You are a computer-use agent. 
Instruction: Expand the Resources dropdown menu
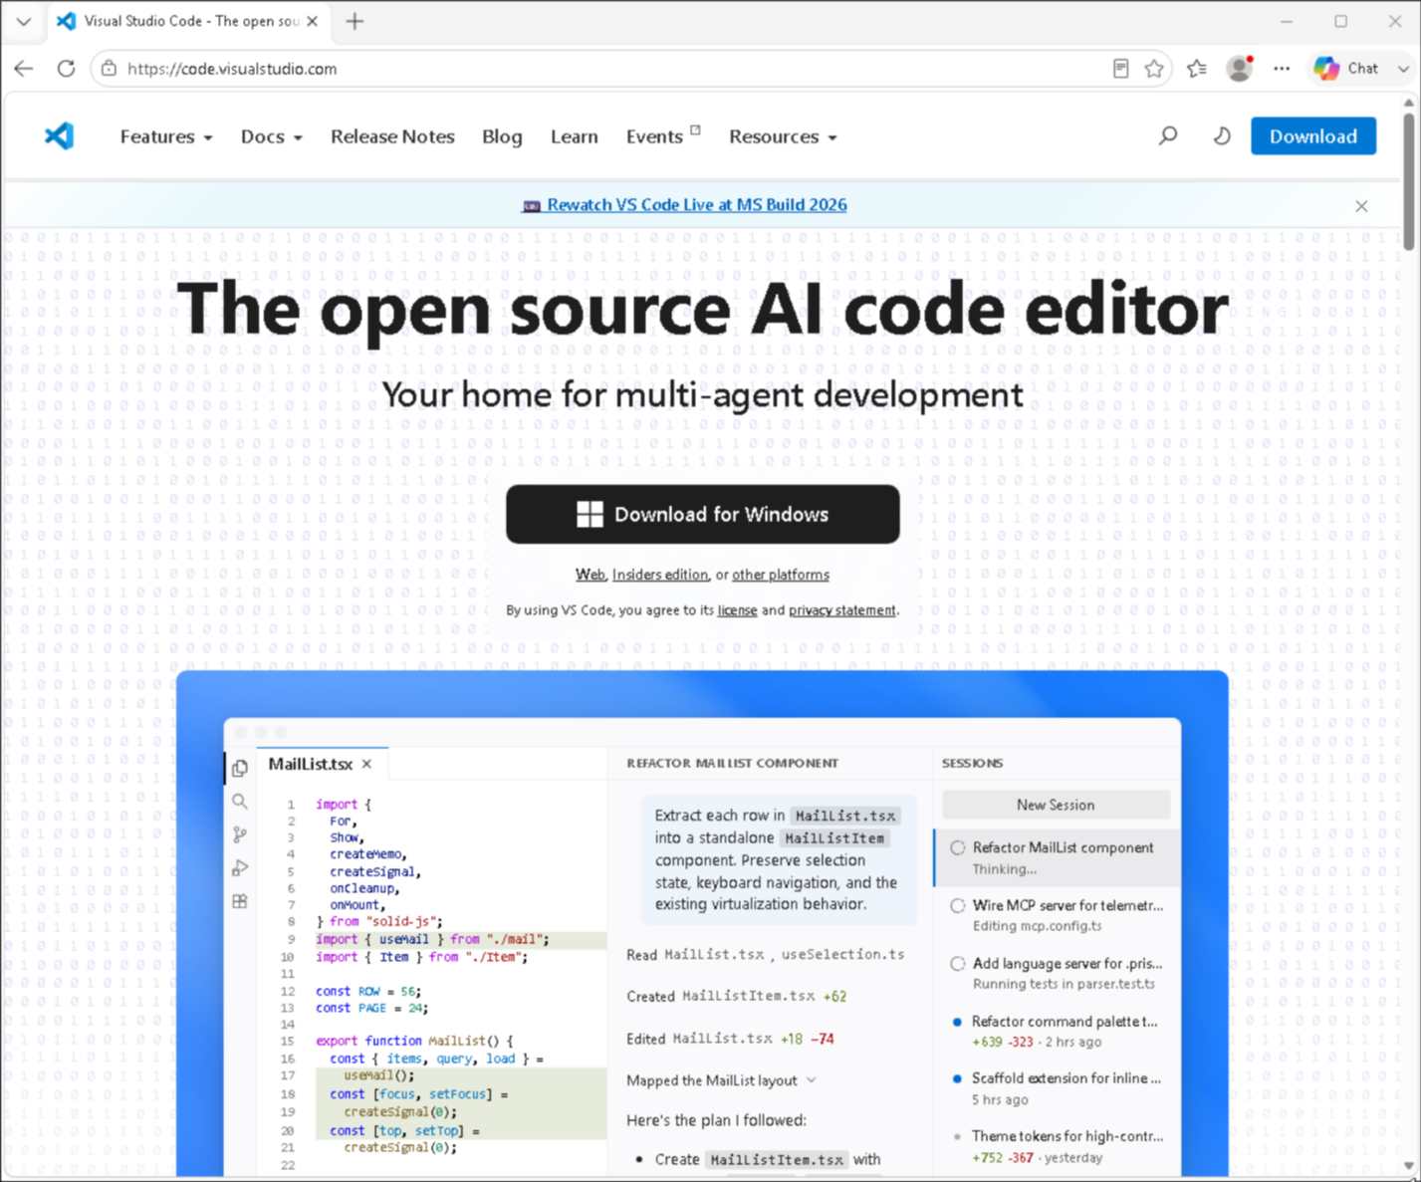[783, 136]
